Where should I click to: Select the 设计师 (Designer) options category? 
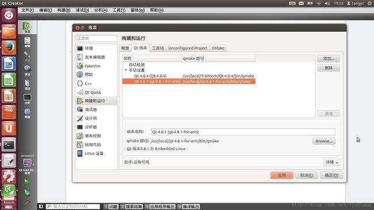coord(96,119)
